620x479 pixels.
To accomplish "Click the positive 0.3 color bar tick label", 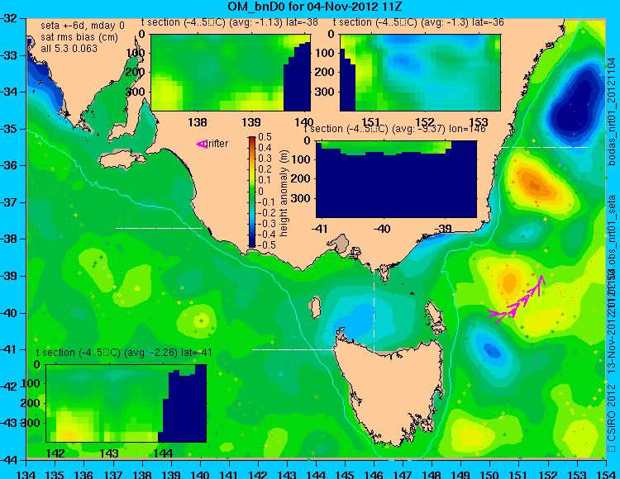I will pos(265,159).
